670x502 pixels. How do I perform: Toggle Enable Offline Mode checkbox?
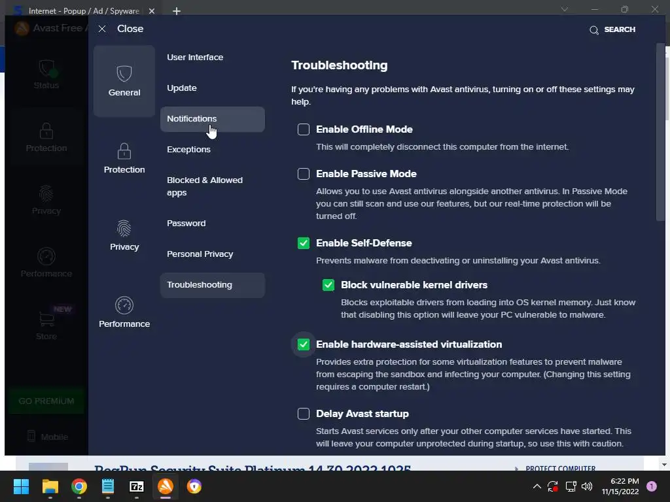click(304, 129)
